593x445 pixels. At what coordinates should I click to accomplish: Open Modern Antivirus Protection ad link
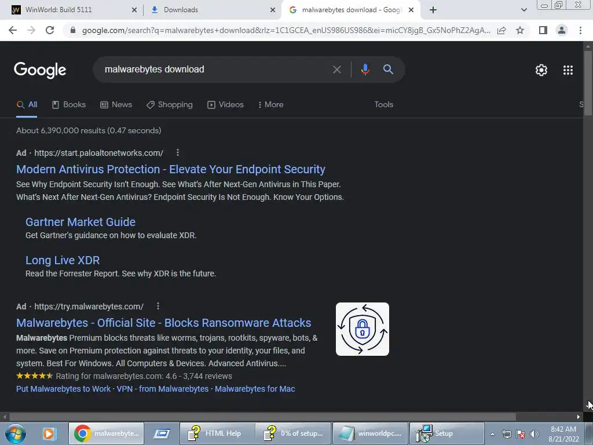click(171, 169)
